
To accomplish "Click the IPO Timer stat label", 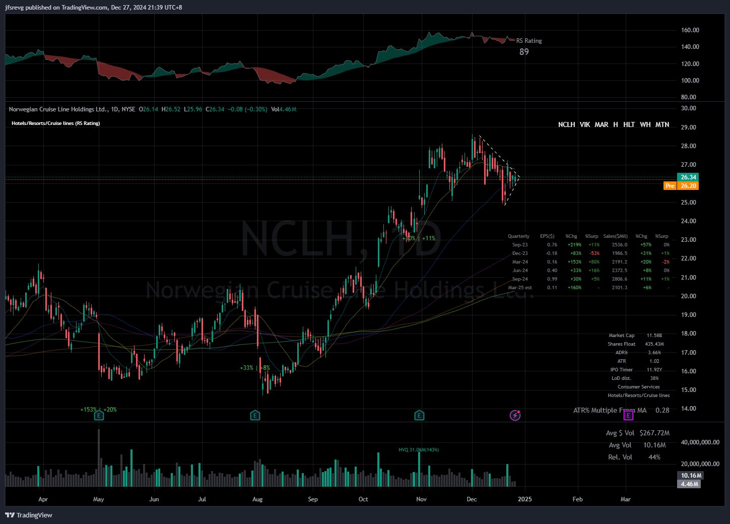I will 621,370.
